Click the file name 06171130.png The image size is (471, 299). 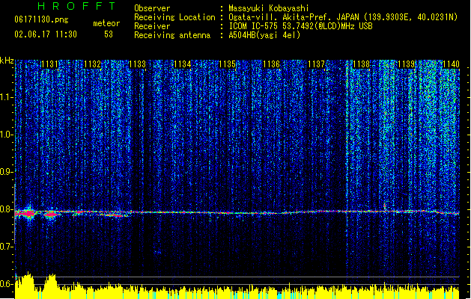pos(41,19)
